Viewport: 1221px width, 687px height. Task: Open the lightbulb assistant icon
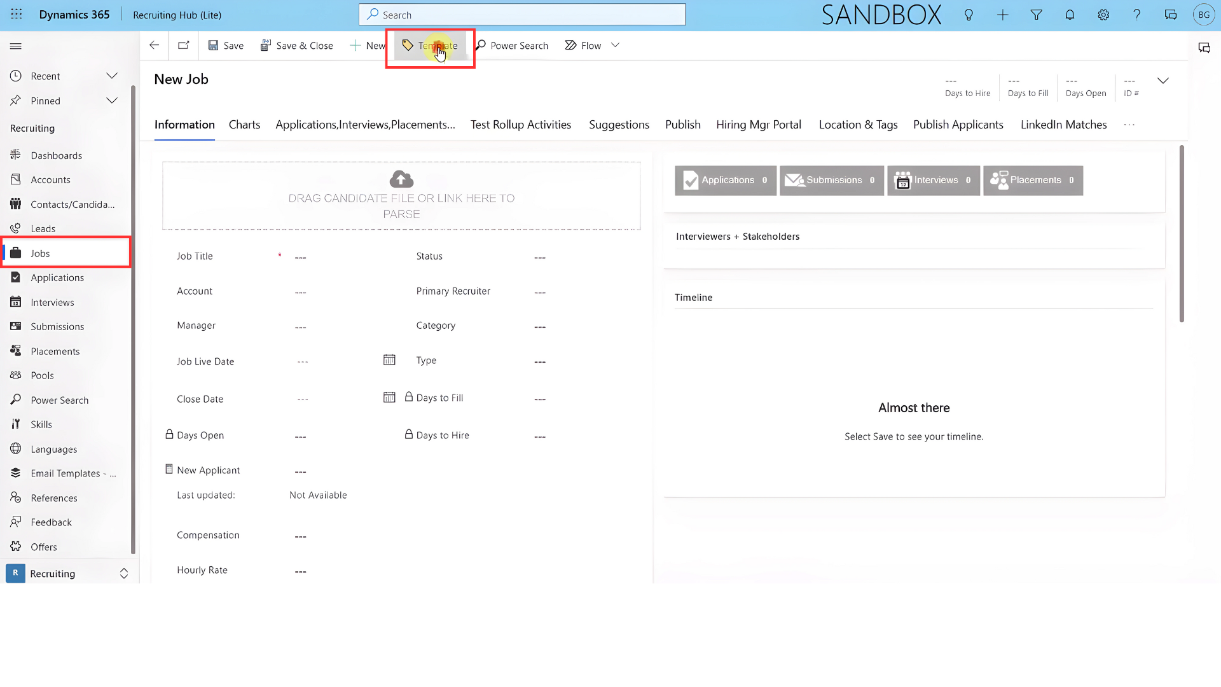click(969, 15)
